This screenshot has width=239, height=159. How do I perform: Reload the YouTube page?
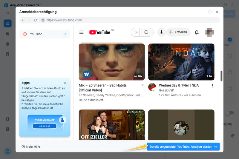coord(36,20)
